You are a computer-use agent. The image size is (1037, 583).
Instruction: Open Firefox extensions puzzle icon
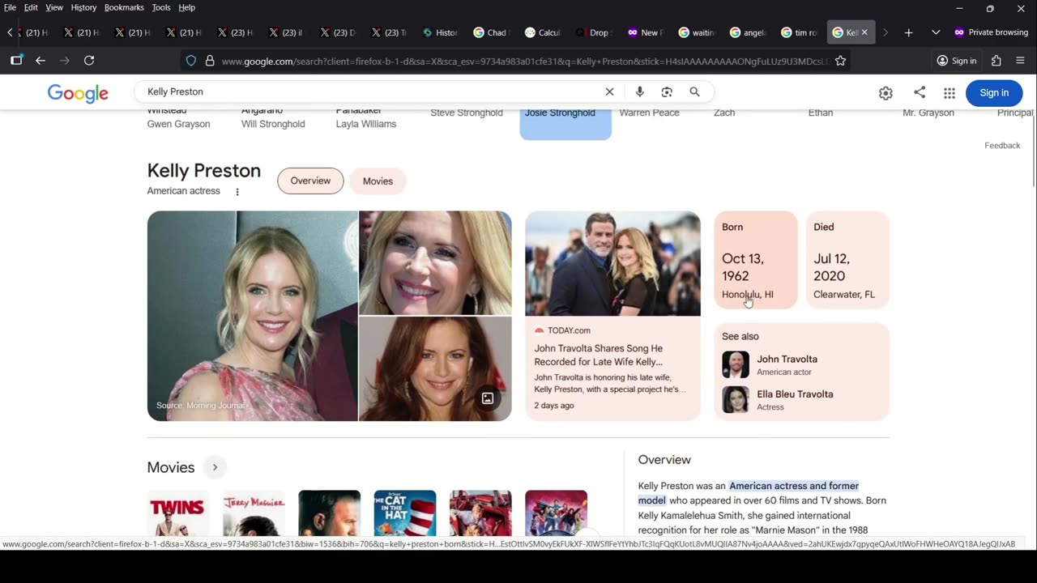[996, 61]
